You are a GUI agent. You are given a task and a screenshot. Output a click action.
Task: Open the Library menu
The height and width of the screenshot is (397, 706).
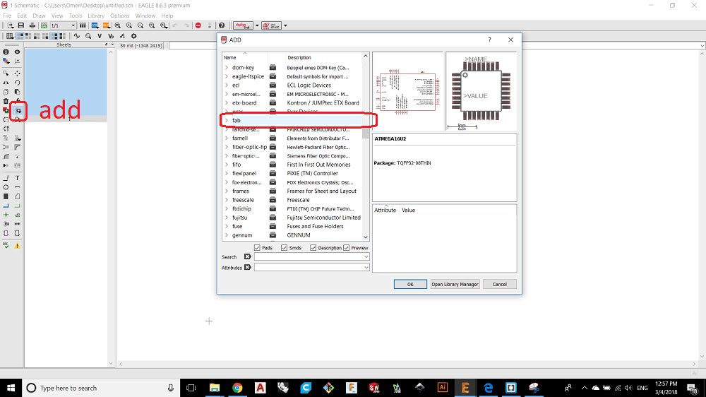coord(96,16)
